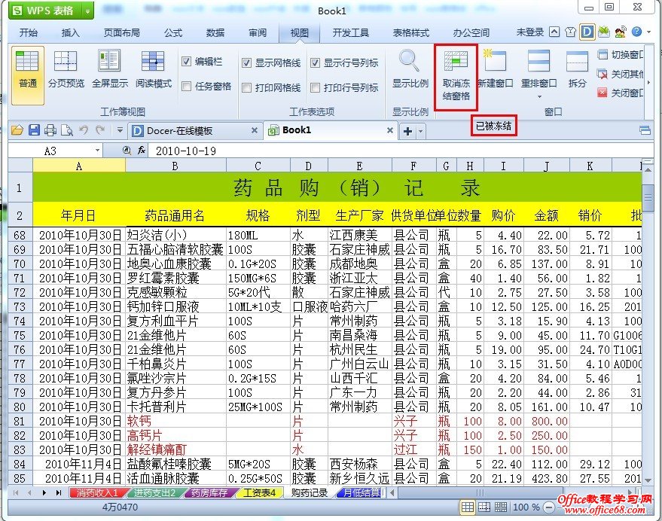Viewport: 662px width, 521px height.
Task: Click the skin shirt icon in title area
Action: coord(571,32)
